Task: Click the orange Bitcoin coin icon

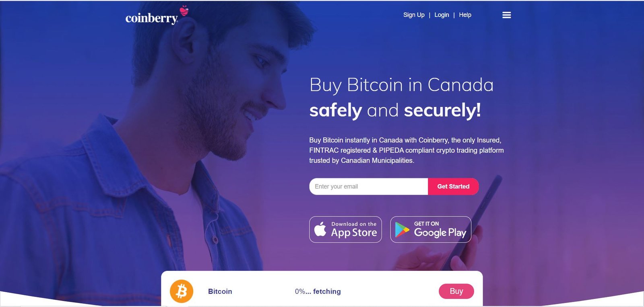Action: [182, 291]
